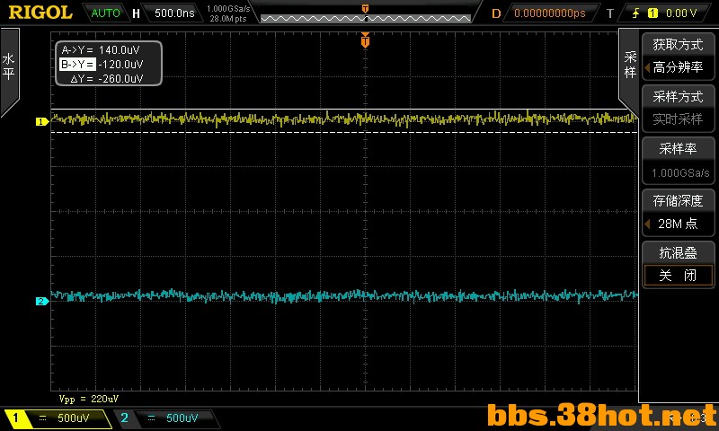Click the ΔY = -260.0uV readout
Viewport: 719px width, 431px height.
pyautogui.click(x=106, y=79)
